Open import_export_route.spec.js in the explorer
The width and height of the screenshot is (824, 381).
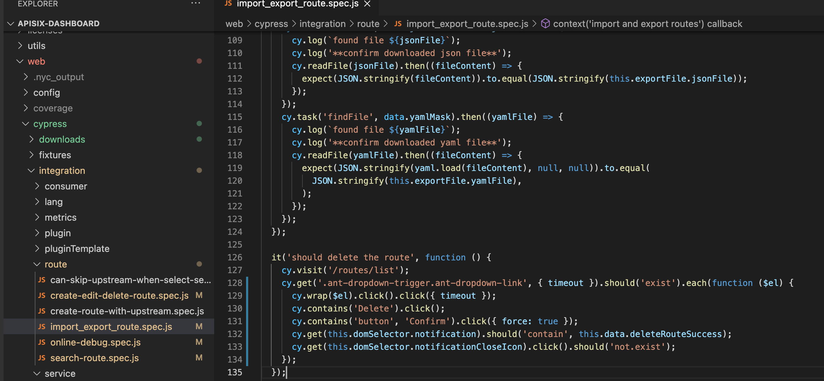point(111,327)
